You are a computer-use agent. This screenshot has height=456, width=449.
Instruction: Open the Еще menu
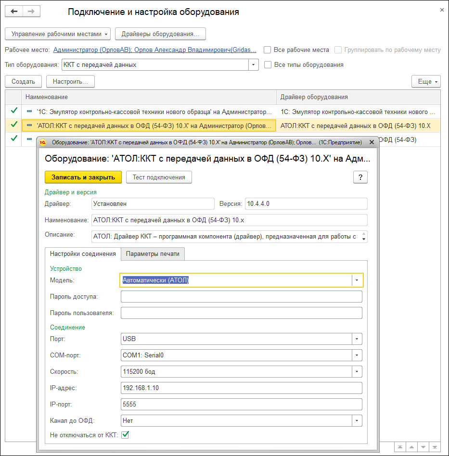pyautogui.click(x=426, y=81)
